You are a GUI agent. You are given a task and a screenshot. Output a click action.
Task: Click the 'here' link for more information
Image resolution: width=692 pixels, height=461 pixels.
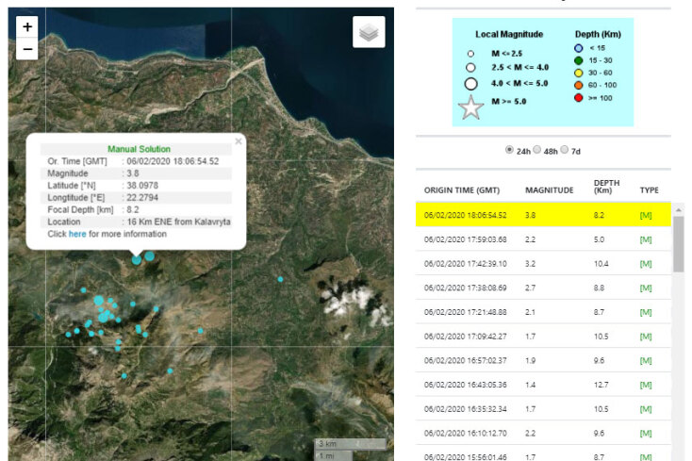pos(77,234)
